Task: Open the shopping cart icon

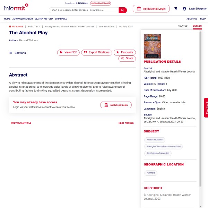Action: [x=176, y=9]
